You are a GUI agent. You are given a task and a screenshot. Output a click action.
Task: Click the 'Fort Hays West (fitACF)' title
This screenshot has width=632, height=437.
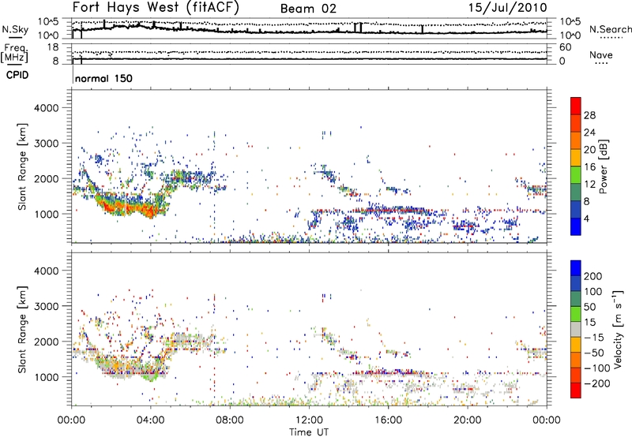[x=156, y=7]
